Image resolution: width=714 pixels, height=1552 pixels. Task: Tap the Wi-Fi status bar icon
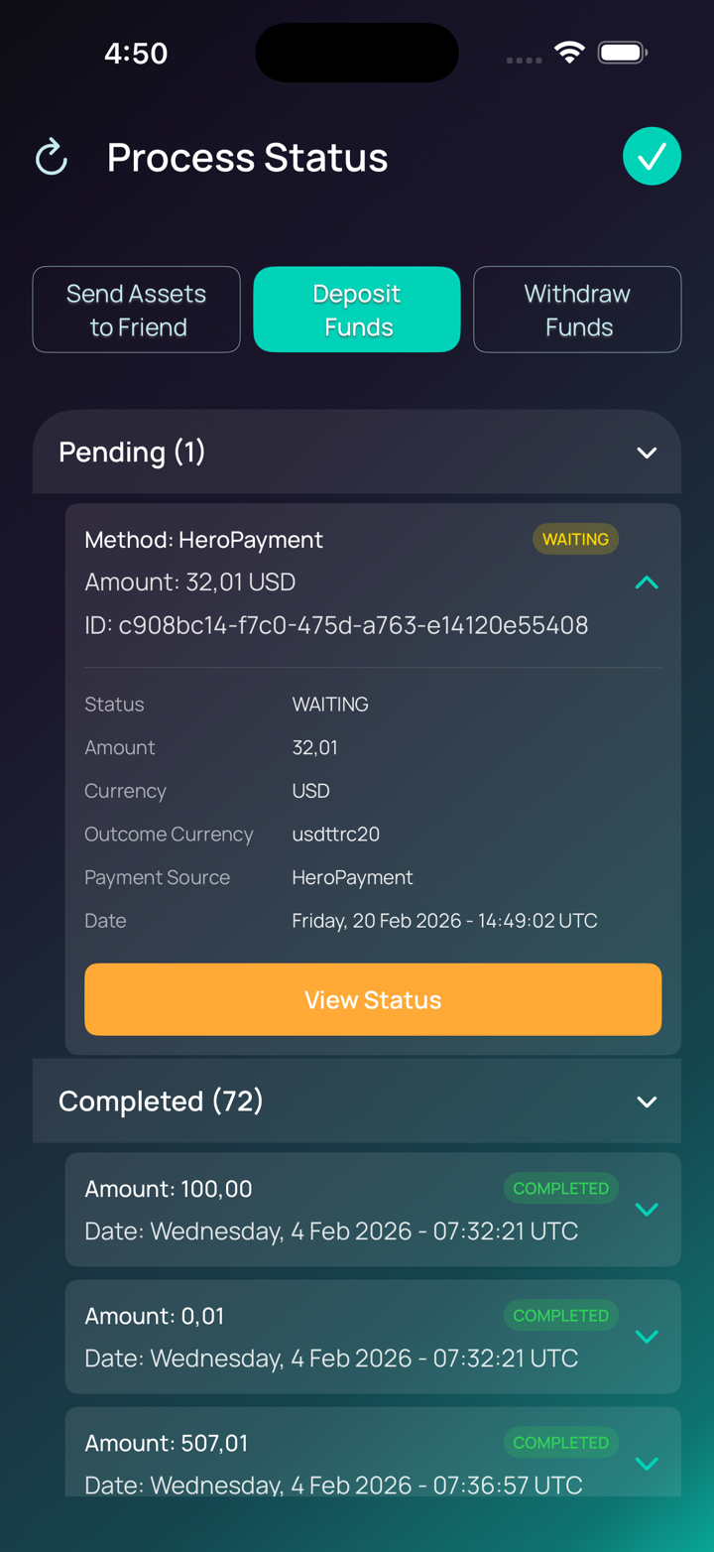[569, 53]
